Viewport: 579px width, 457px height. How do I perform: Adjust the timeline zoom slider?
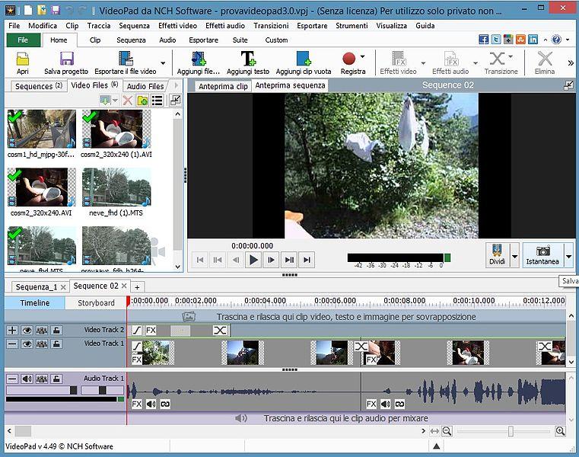[x=511, y=431]
